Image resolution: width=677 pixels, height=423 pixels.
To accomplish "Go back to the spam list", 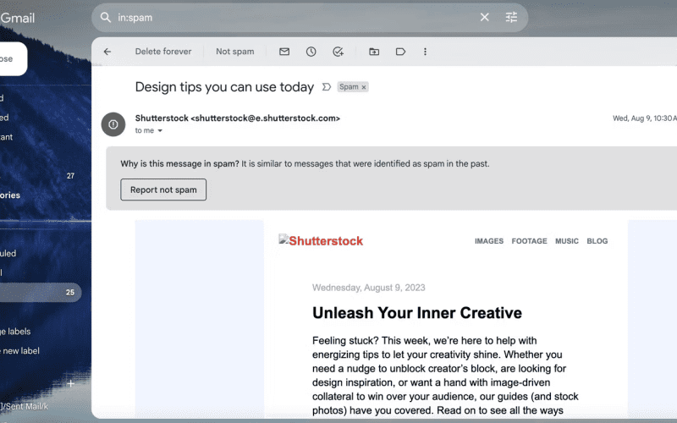I will point(107,52).
